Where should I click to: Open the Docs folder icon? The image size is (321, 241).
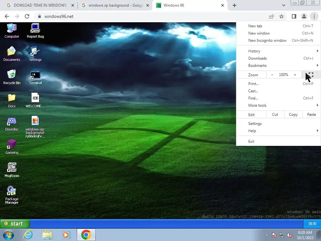pyautogui.click(x=12, y=100)
